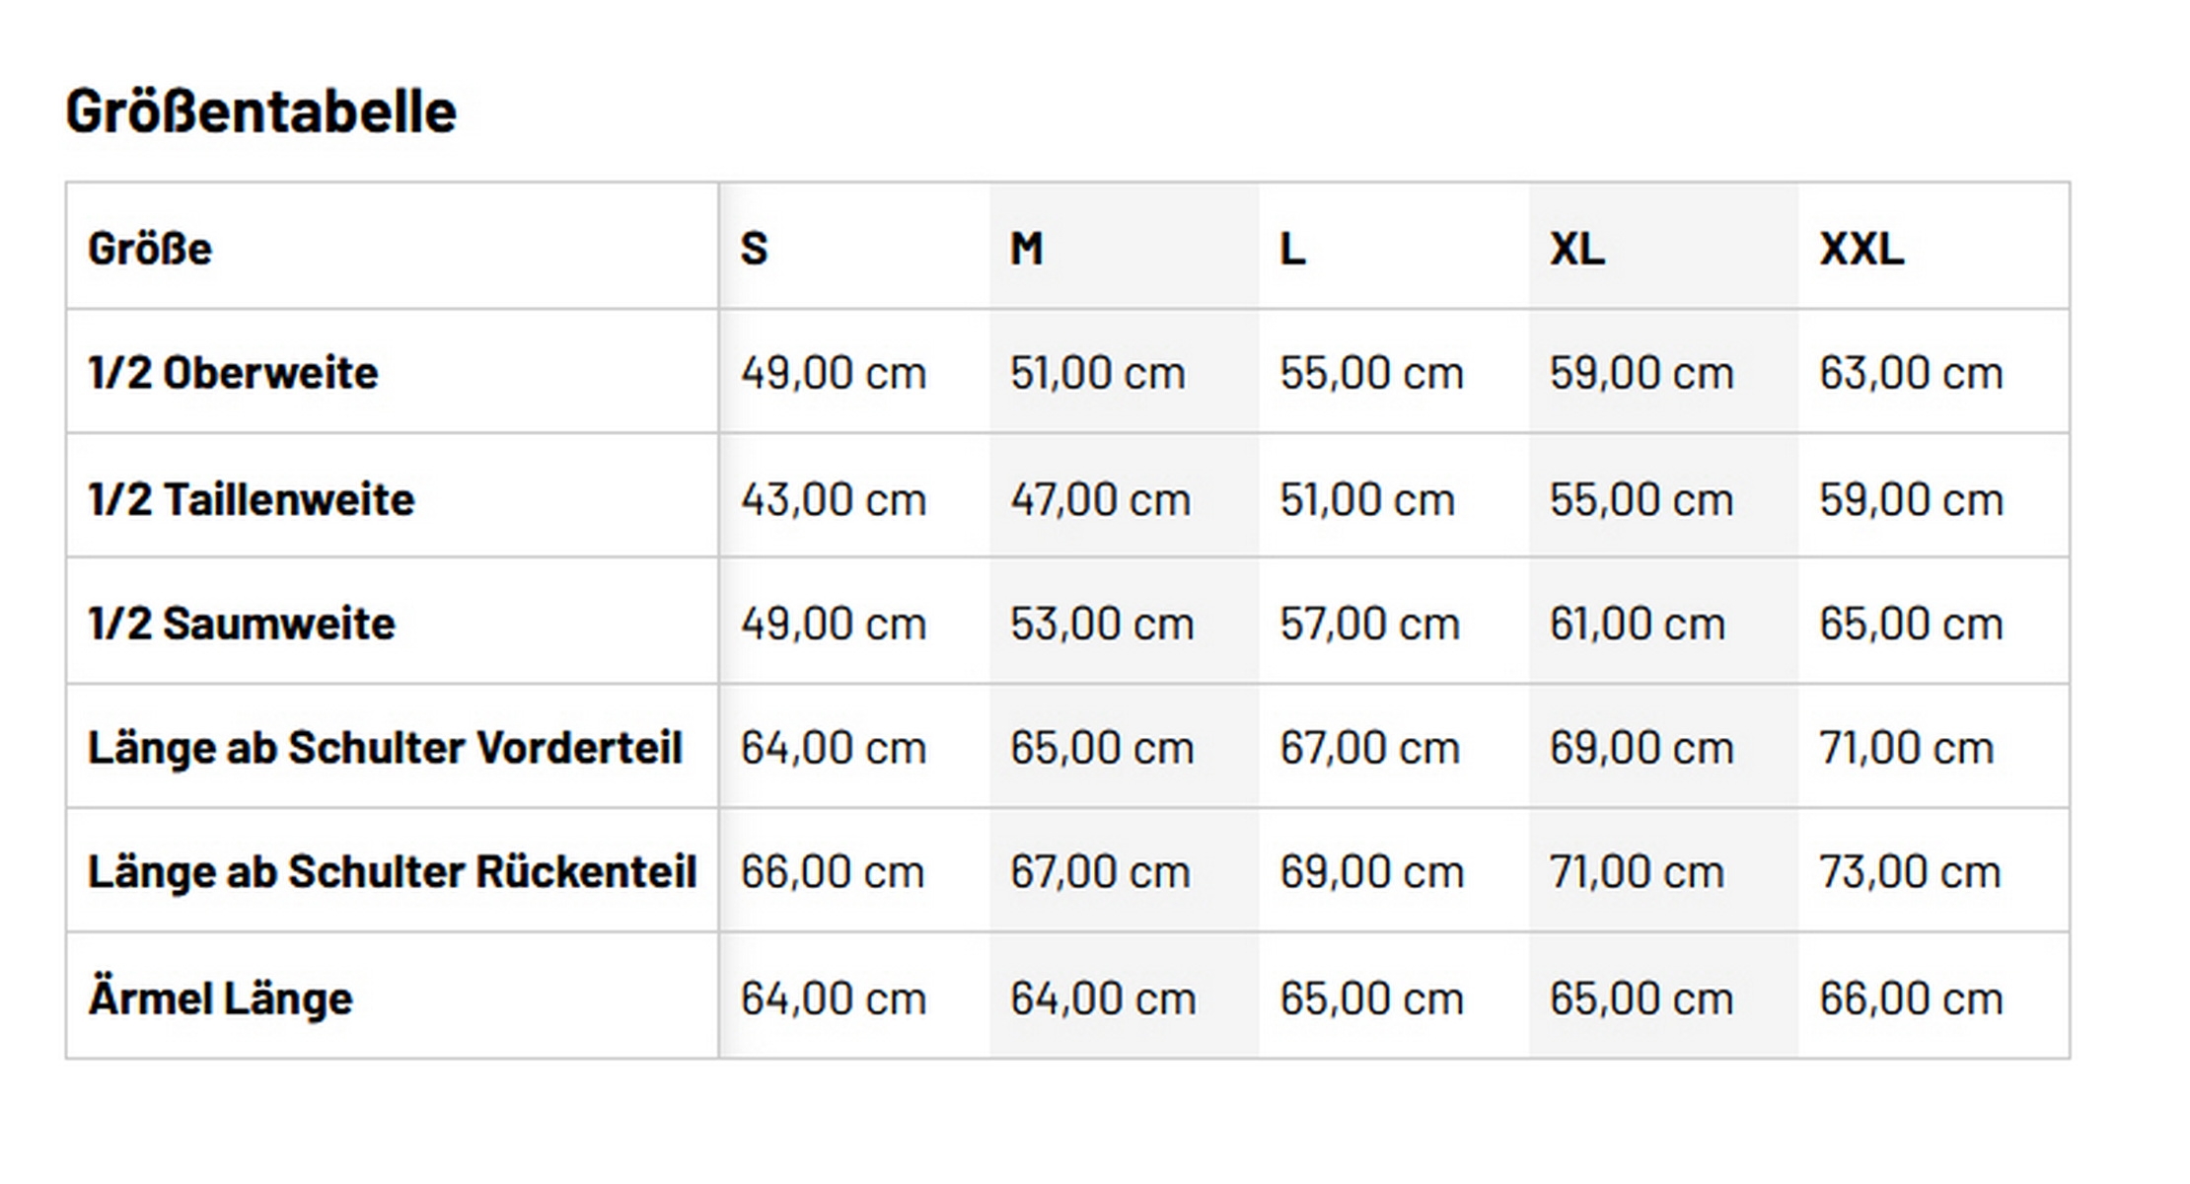Select Vorderteil length for size L
The height and width of the screenshot is (1184, 2190).
1369,748
